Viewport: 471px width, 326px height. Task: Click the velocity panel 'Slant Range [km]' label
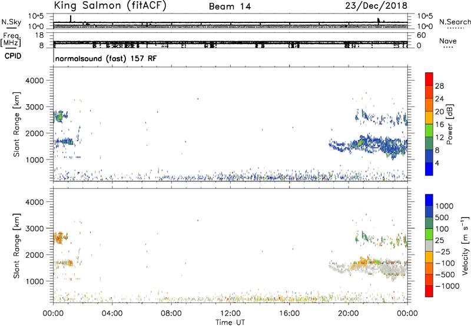click(16, 246)
